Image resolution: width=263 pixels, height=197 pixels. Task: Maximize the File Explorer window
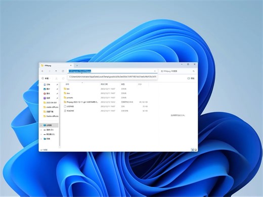pos(188,64)
